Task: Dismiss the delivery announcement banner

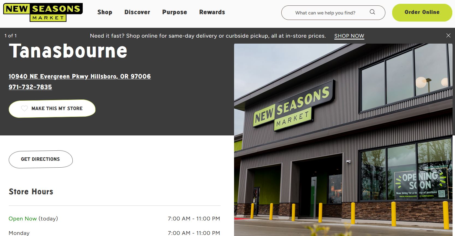Action: (x=448, y=35)
